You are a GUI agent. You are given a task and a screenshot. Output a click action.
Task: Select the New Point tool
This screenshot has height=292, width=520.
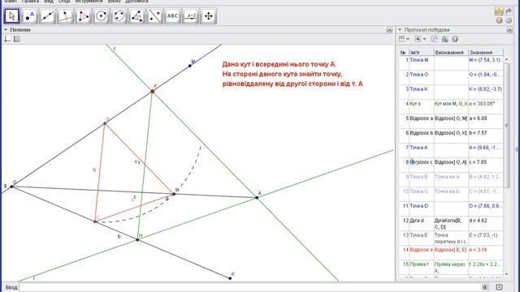click(30, 16)
